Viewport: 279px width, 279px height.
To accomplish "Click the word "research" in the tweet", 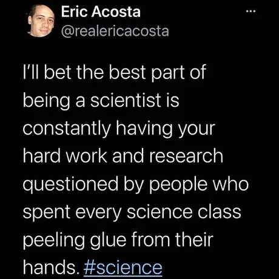I will (x=186, y=156).
